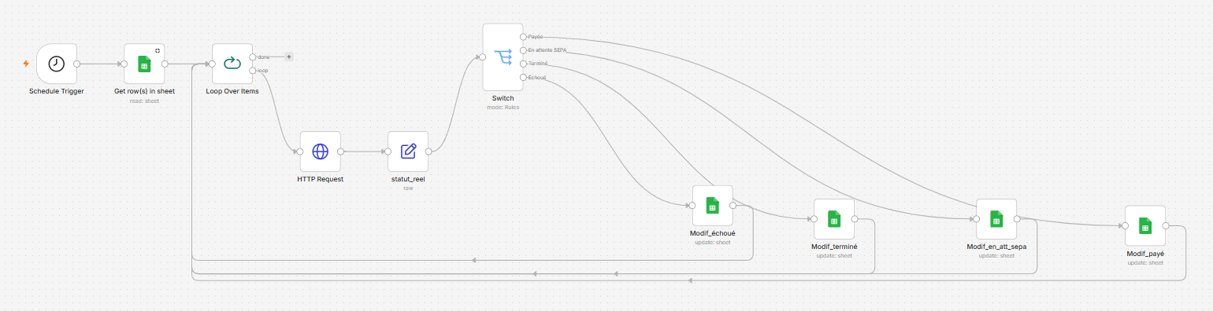Click the 'Loop Over Items' label
The height and width of the screenshot is (311, 1213).
(232, 92)
